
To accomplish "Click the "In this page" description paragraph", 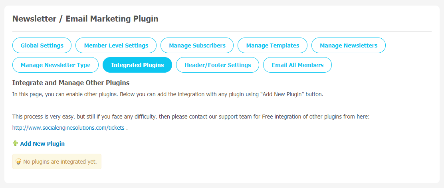I will [x=168, y=94].
